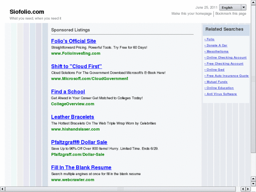Image resolution: width=256 pixels, height=192 pixels.
Task: Click the Sponsored Listings heading
Action: pyautogui.click(x=70, y=30)
